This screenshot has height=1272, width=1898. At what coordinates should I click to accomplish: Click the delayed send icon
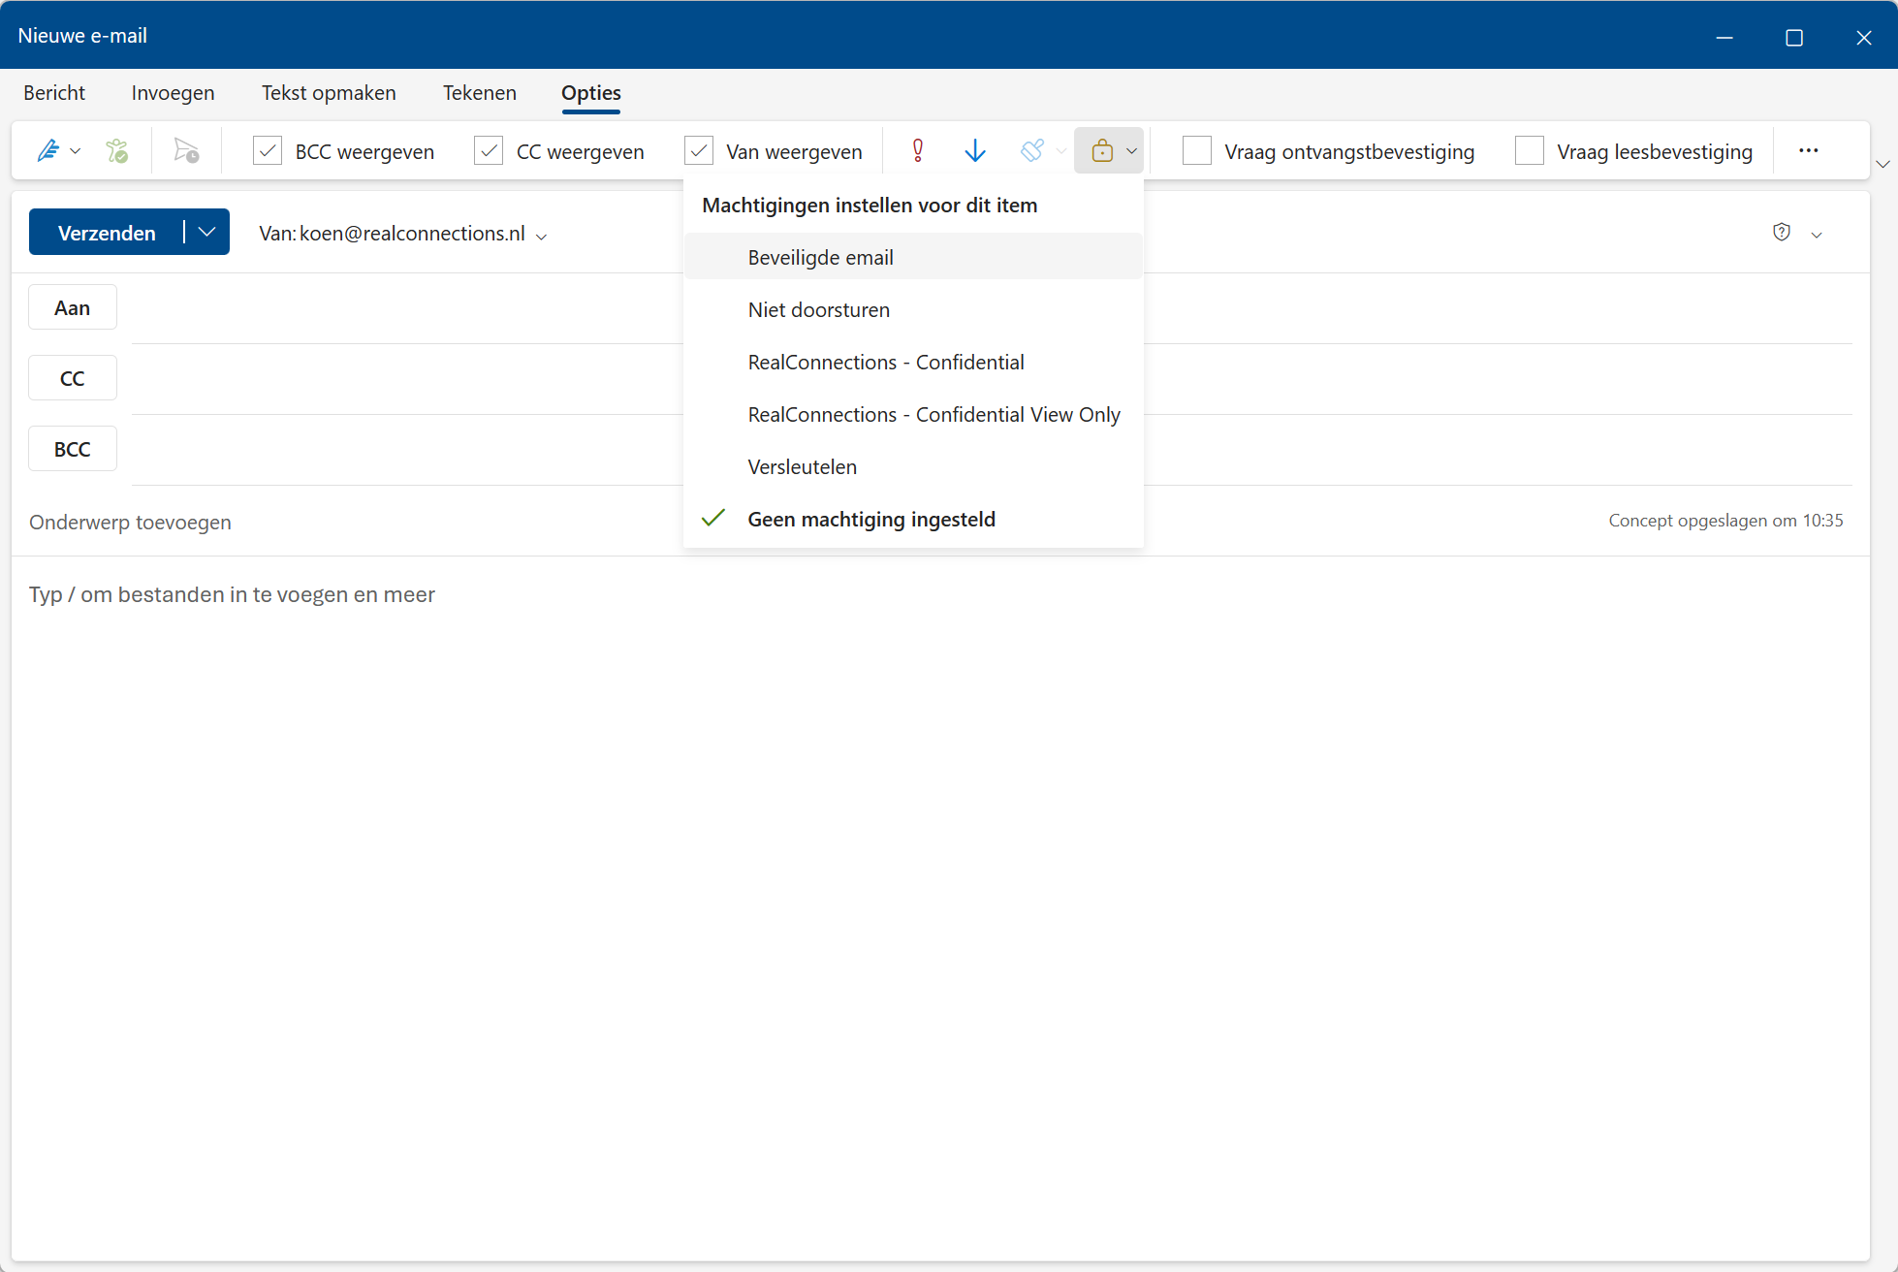186,151
